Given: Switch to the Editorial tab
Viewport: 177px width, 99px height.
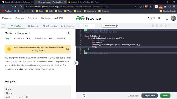Looking at the screenshot, I should (33, 26).
